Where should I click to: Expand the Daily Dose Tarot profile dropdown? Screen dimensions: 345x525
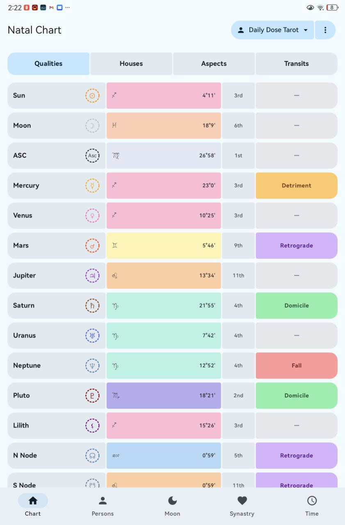pos(273,30)
